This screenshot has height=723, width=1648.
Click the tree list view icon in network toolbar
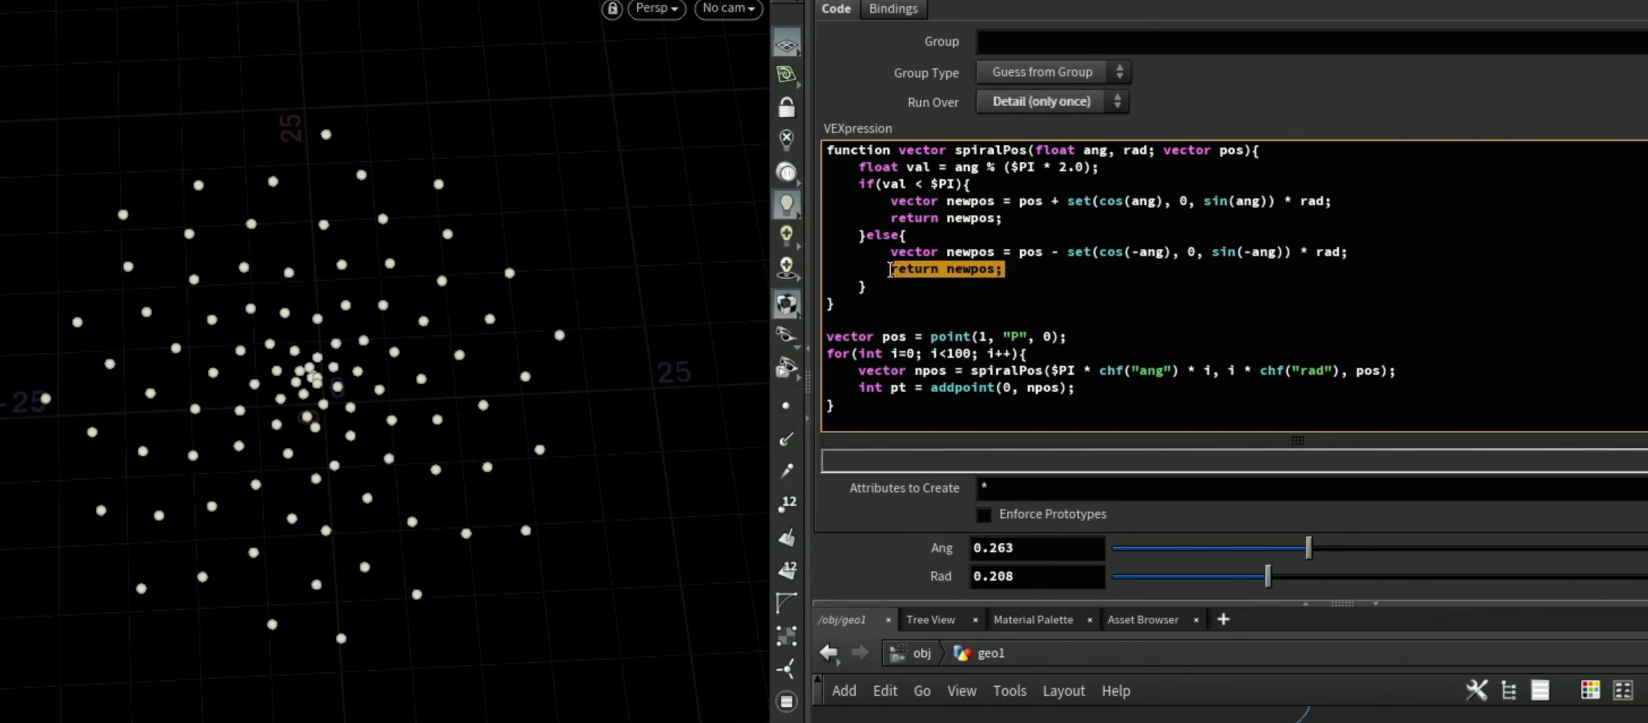[x=1509, y=691]
